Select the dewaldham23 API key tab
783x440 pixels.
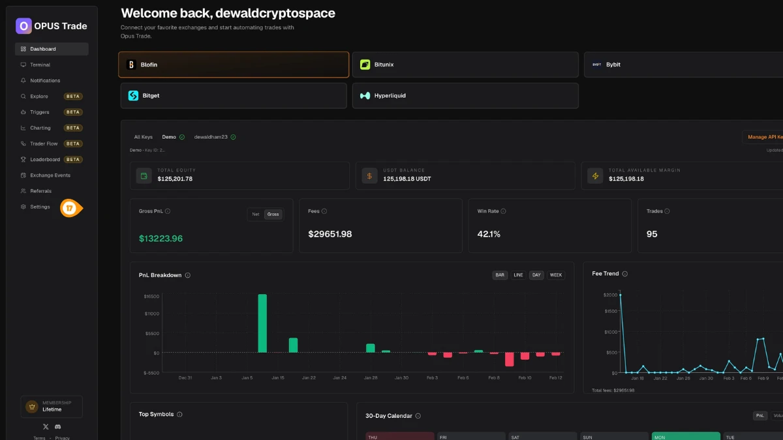215,137
